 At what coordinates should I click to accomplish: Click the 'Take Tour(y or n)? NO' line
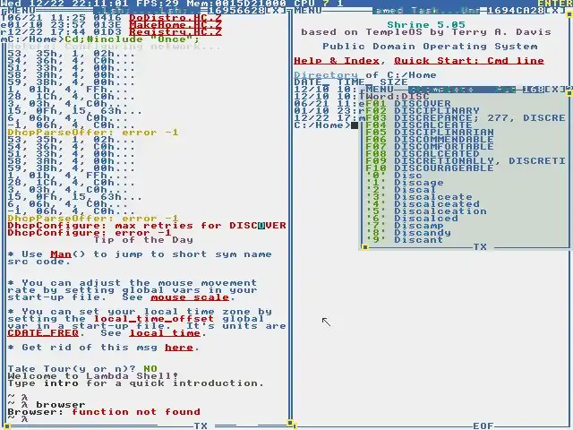point(82,369)
